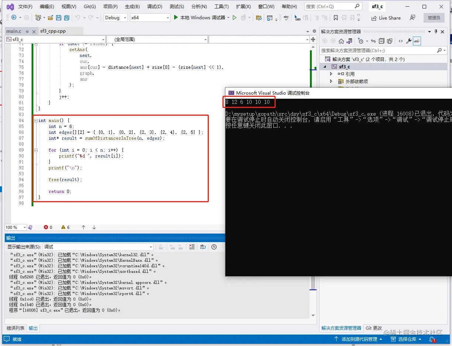Click the notifications bell in status bar
Image resolution: width=452 pixels, height=346 pixels.
[x=432, y=339]
